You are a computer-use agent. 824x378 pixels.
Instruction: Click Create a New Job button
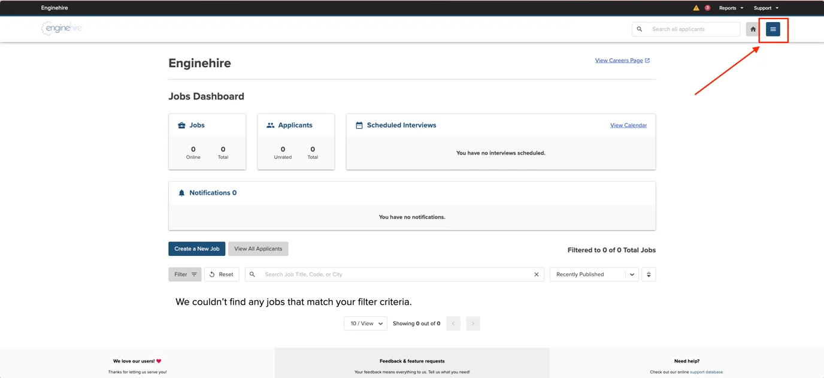(x=197, y=249)
